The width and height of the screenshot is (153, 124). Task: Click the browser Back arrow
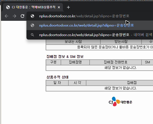pos(6,16)
